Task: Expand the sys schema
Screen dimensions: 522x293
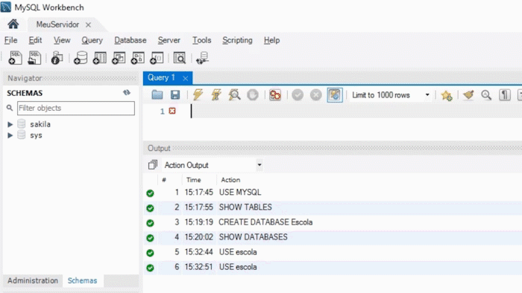Action: point(10,135)
